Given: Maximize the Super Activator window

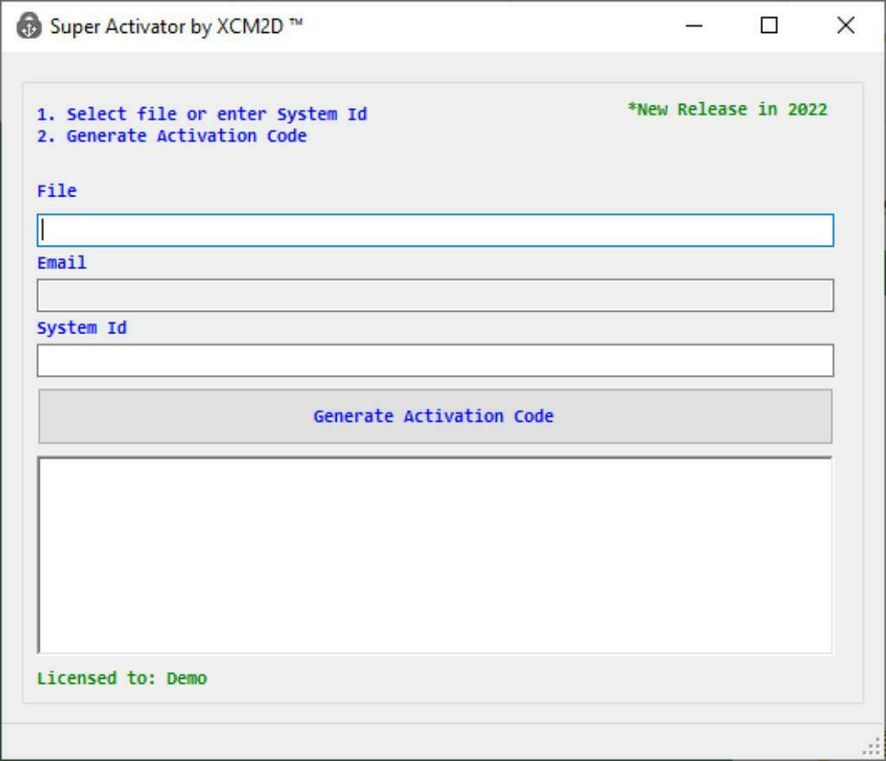Looking at the screenshot, I should [x=767, y=26].
